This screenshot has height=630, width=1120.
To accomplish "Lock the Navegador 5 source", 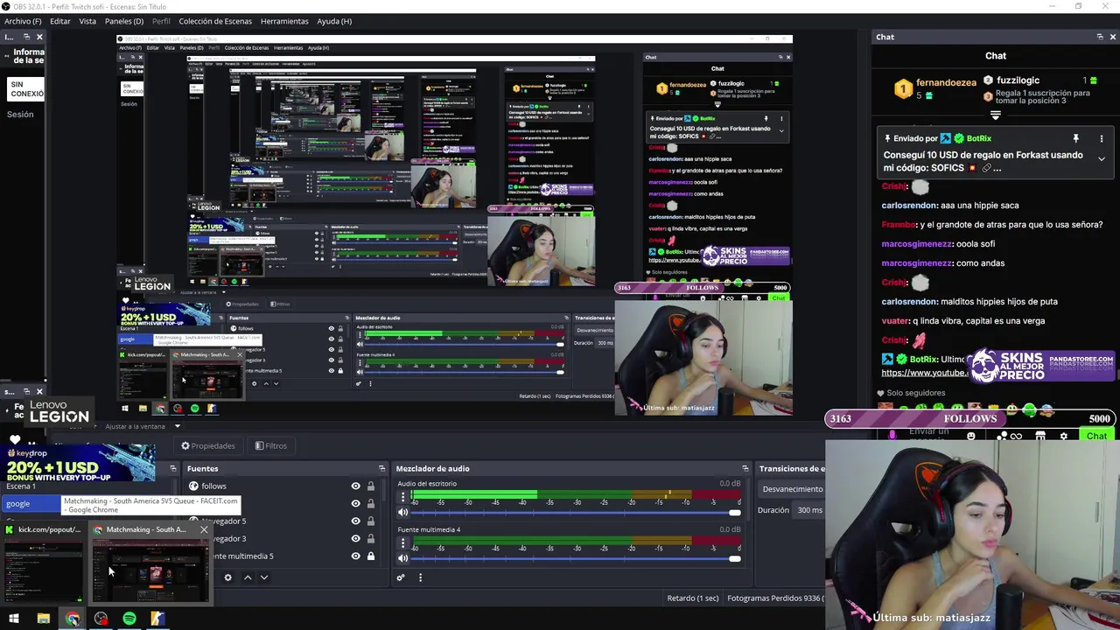I will tap(370, 521).
